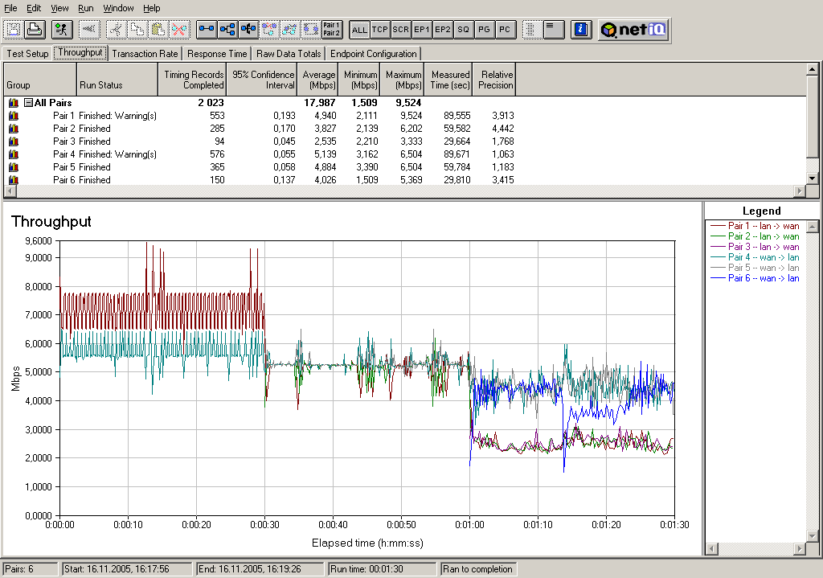This screenshot has height=578, width=823.
Task: Click the Pair 1 Pair 2 toolbar icon
Action: (331, 30)
